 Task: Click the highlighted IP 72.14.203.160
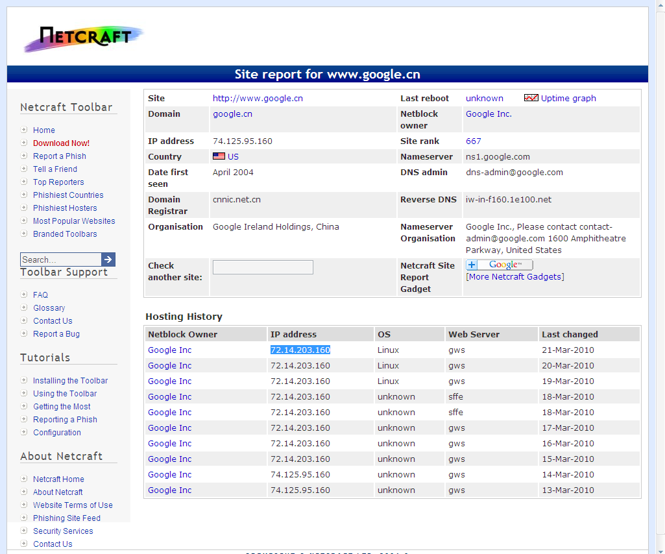(300, 350)
